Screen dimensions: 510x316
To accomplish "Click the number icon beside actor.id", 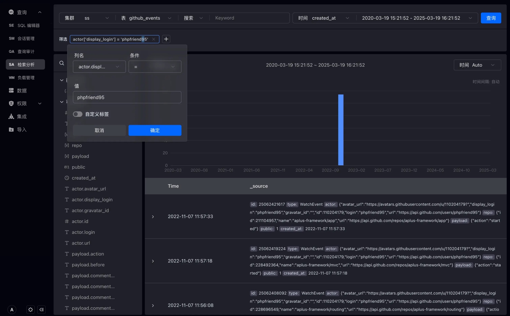I will pos(67,221).
